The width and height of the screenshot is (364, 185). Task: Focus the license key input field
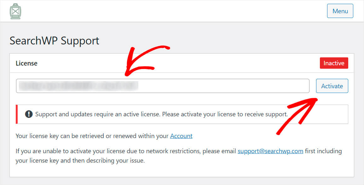pyautogui.click(x=163, y=86)
